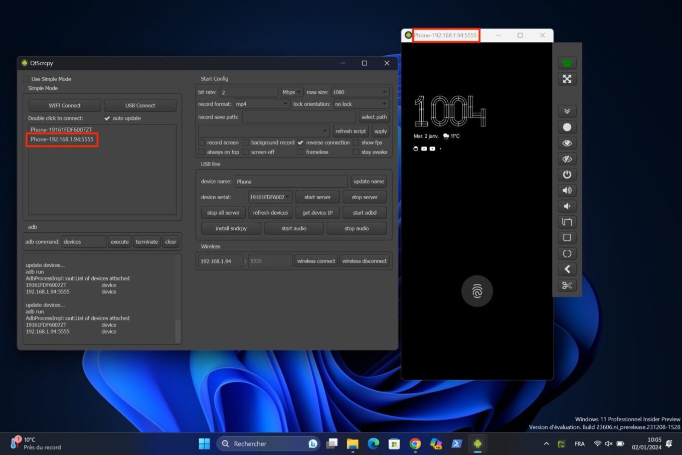Toggle the background record checkbox
The height and width of the screenshot is (455, 682).
tap(246, 142)
